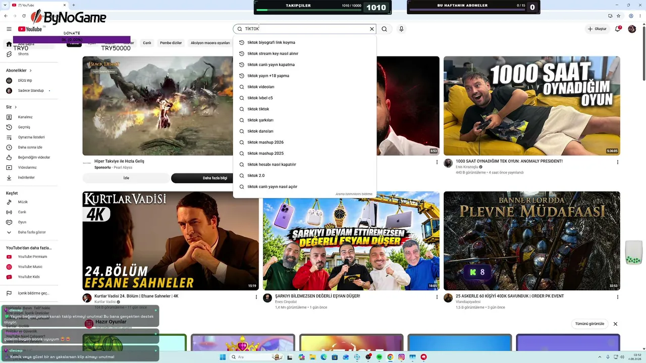Open Instagram from the taskbar
646x363 pixels.
(402, 357)
